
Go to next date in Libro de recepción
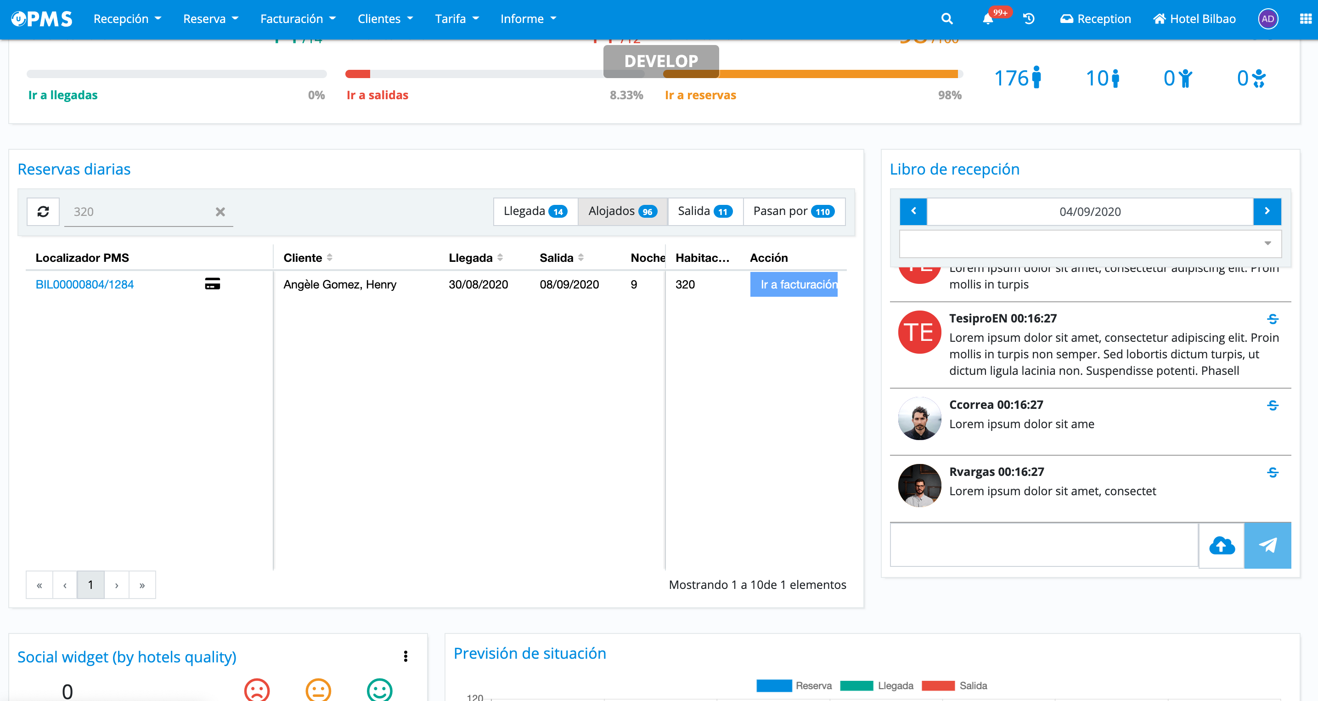point(1267,211)
